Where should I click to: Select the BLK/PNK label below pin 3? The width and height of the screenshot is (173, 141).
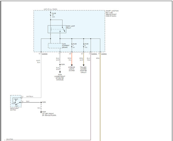(x=89, y=59)
